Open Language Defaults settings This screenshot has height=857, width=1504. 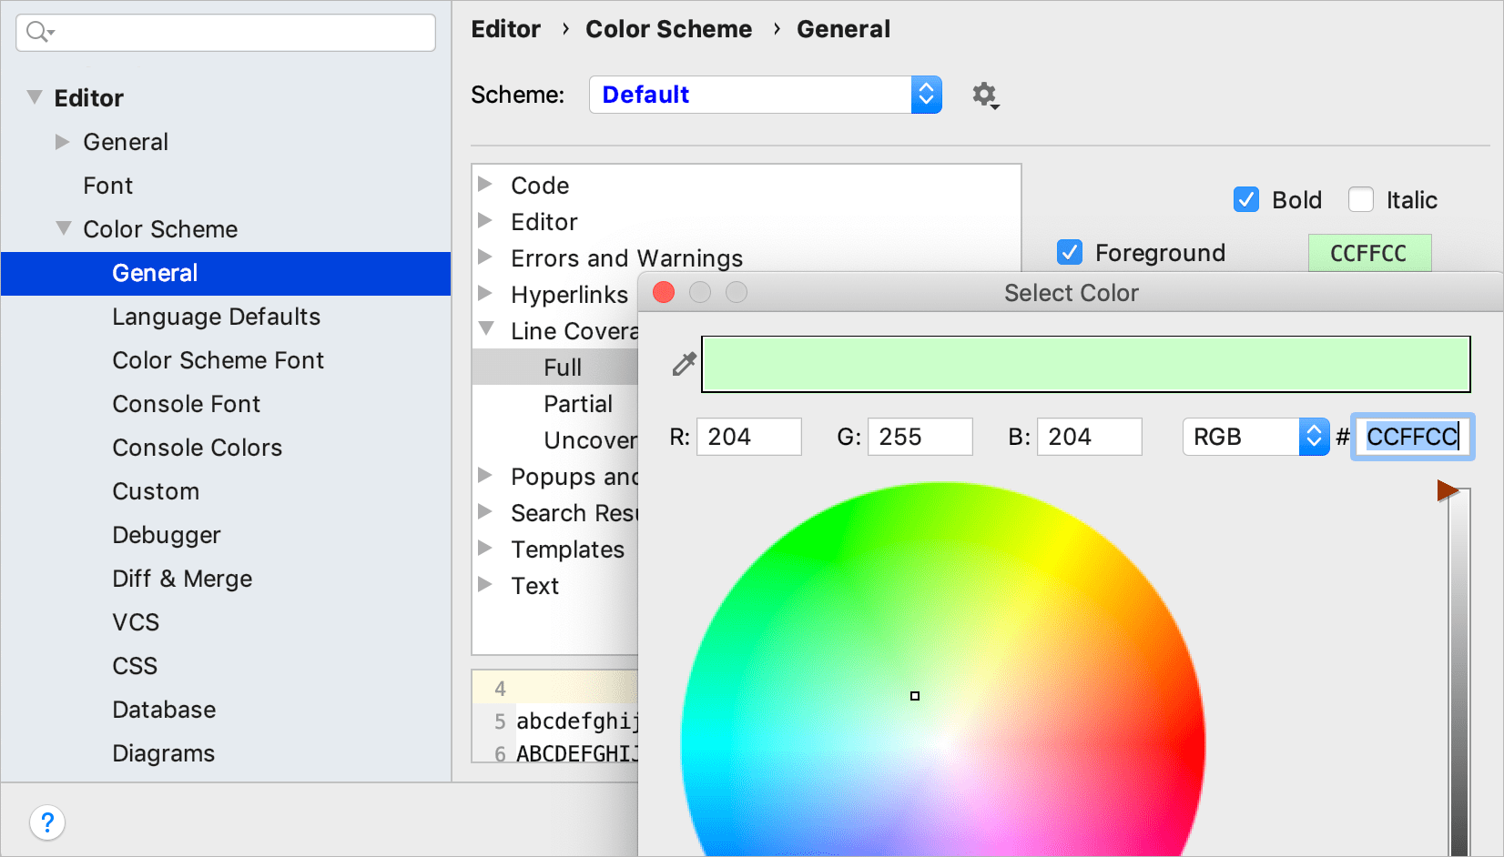(x=217, y=317)
